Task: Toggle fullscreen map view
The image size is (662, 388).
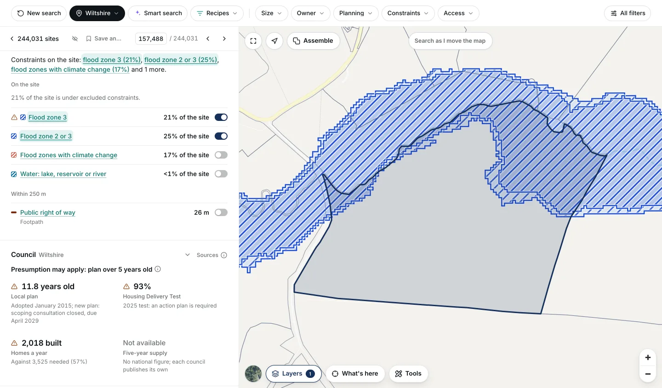Action: coord(253,41)
